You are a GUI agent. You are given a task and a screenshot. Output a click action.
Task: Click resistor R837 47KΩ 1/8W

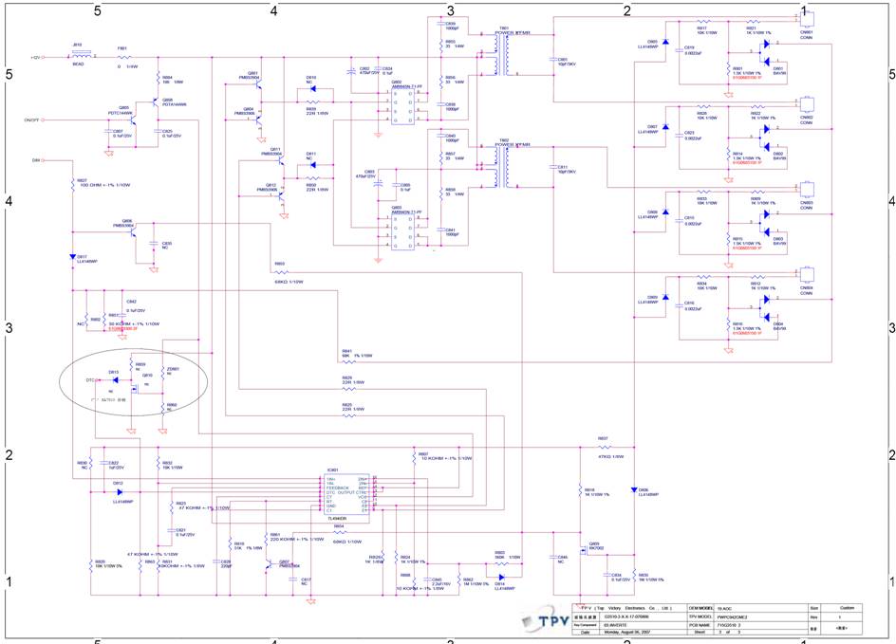point(605,447)
